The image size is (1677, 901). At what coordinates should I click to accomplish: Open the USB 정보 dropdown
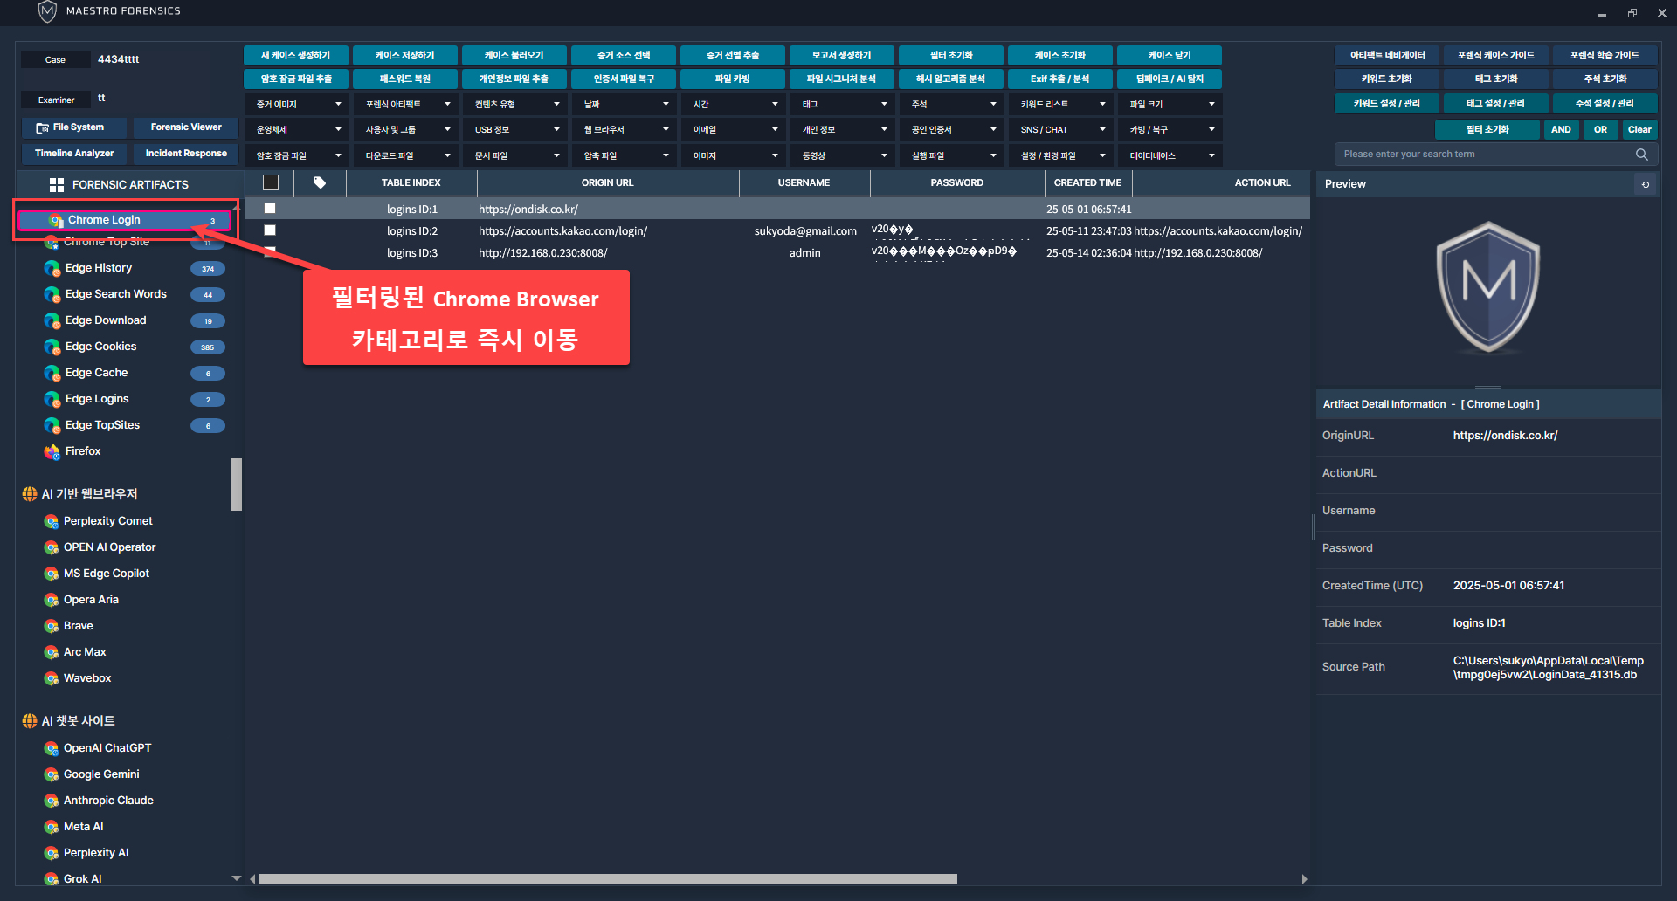coord(516,129)
